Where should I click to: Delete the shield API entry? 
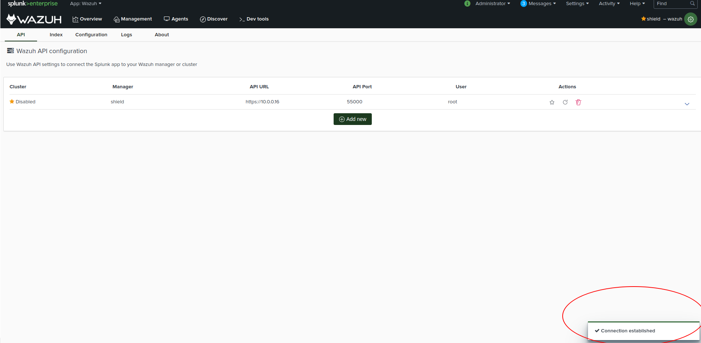[x=578, y=102]
